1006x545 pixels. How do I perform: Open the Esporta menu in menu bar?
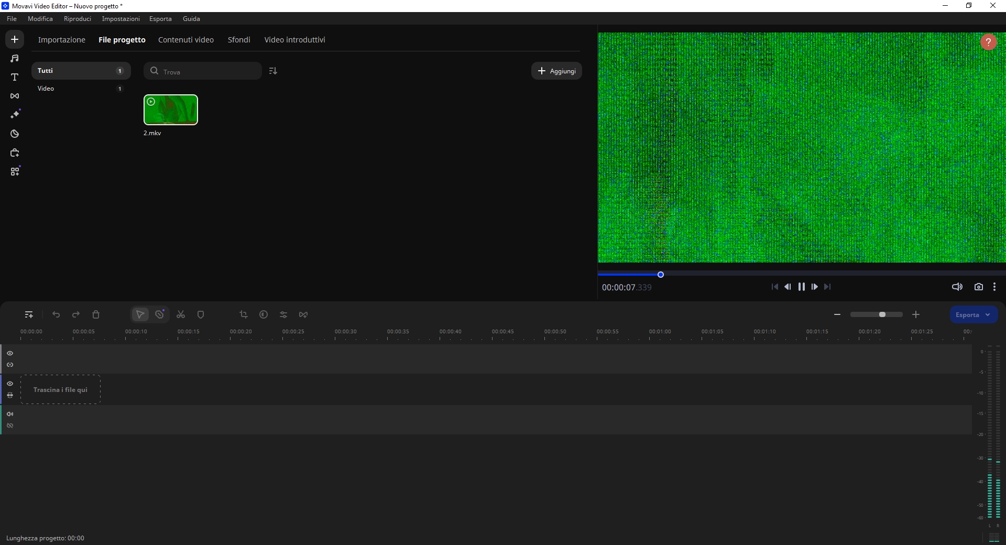(x=160, y=18)
